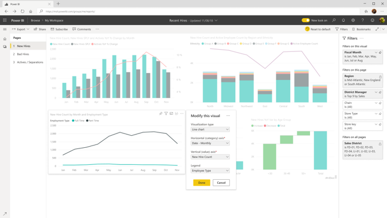The image size is (387, 218).
Task: Expand the Store Type filter card
Action: [x=376, y=114]
